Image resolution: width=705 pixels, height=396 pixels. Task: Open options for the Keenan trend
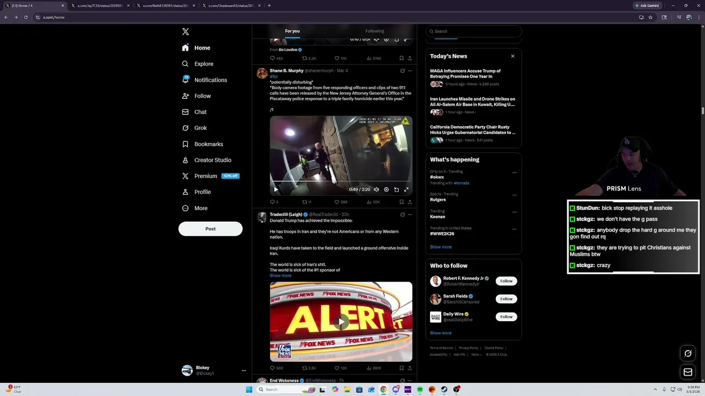tap(514, 212)
